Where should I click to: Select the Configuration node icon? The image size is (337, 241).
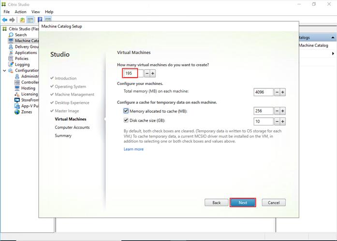click(11, 71)
